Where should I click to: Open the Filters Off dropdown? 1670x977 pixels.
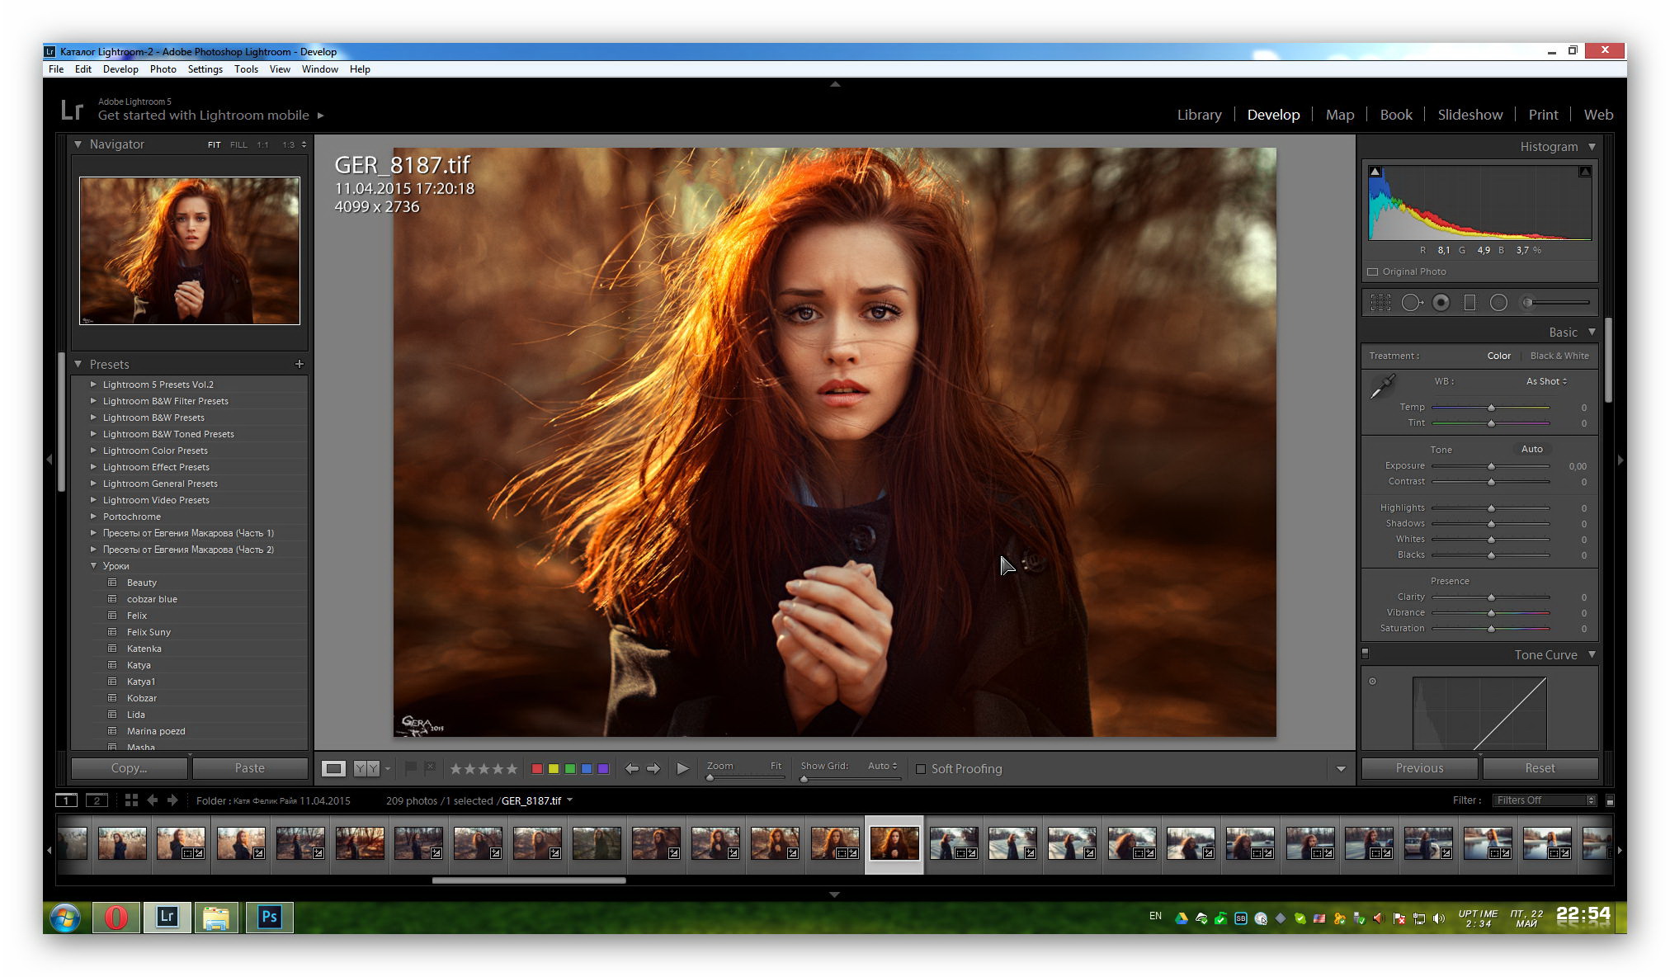pyautogui.click(x=1545, y=800)
